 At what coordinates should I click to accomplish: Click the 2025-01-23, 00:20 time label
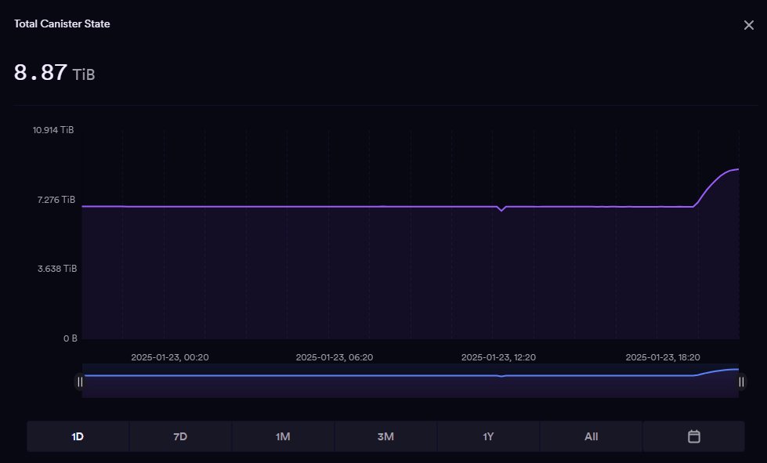pyautogui.click(x=170, y=357)
